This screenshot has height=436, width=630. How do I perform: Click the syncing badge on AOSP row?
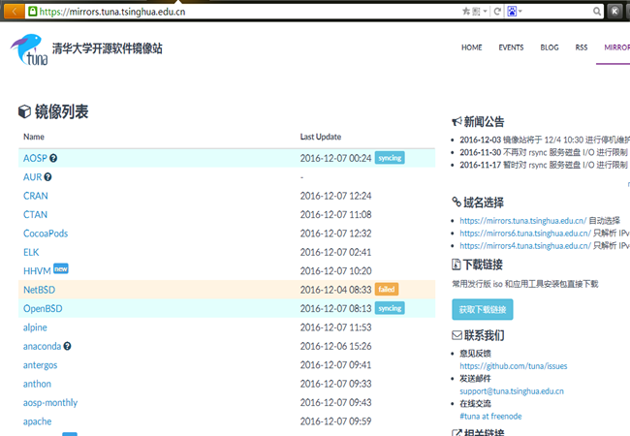click(390, 158)
